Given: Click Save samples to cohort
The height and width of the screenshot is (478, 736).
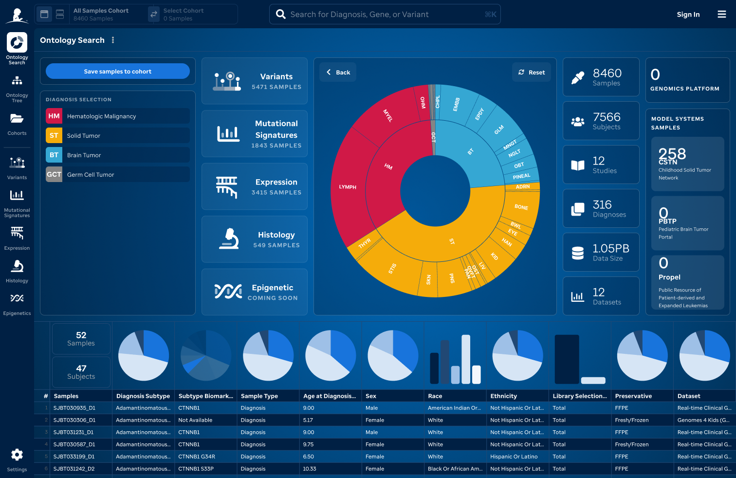Looking at the screenshot, I should (117, 71).
